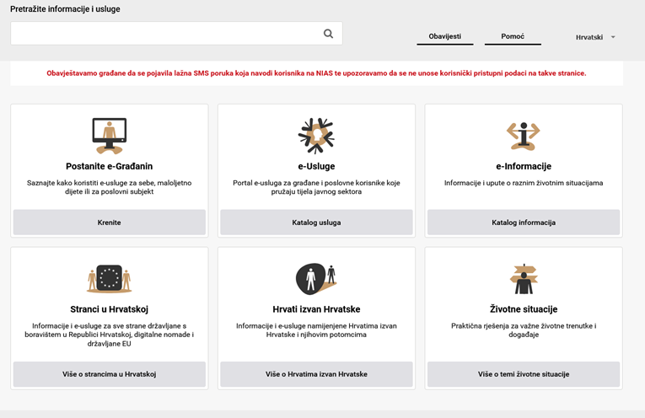
Task: Select the e-Usluge card title
Action: click(x=316, y=166)
